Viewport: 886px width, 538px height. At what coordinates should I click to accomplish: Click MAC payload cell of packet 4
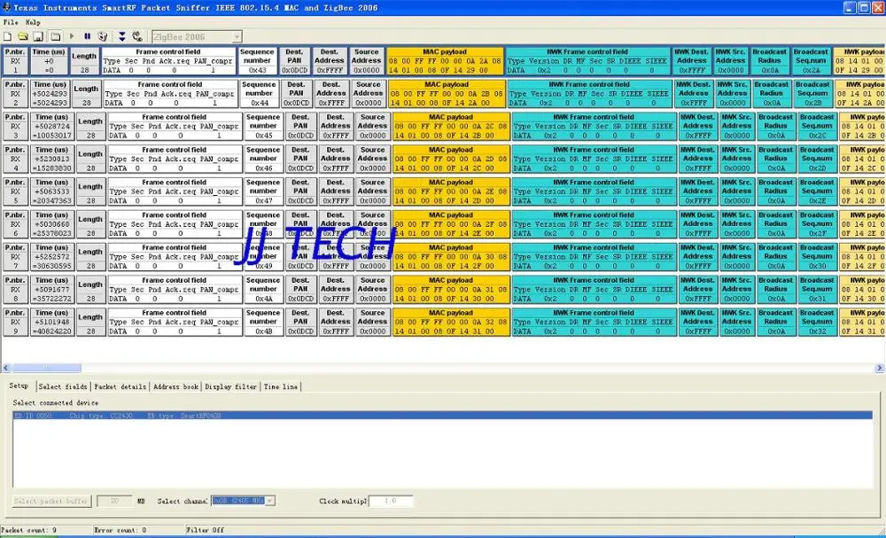[x=451, y=159]
